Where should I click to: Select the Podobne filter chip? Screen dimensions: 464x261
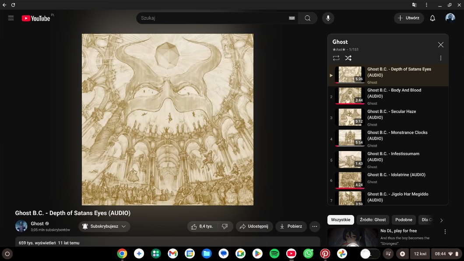click(403, 220)
